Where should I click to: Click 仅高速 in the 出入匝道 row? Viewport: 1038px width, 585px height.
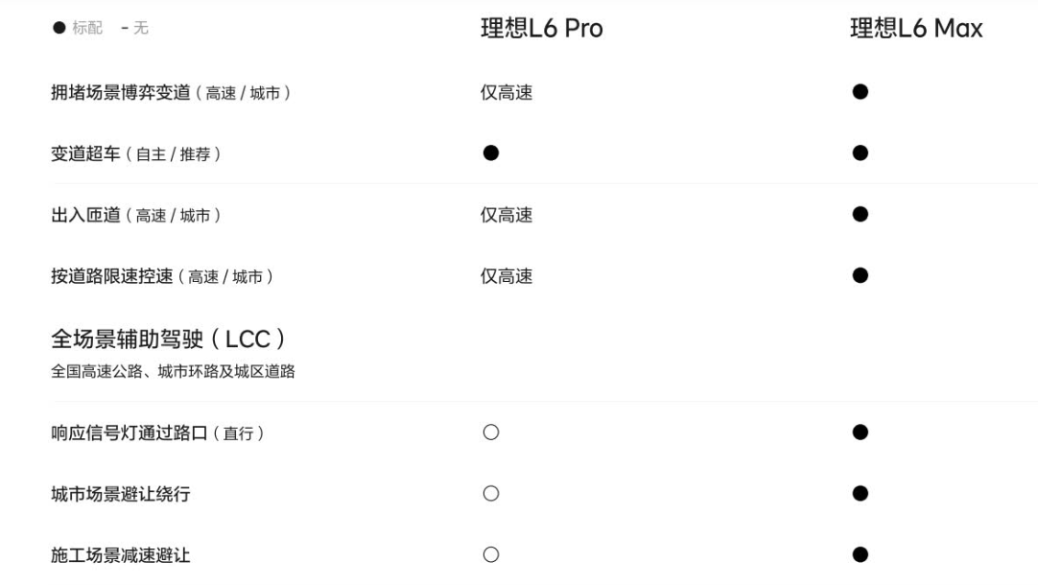pos(507,216)
